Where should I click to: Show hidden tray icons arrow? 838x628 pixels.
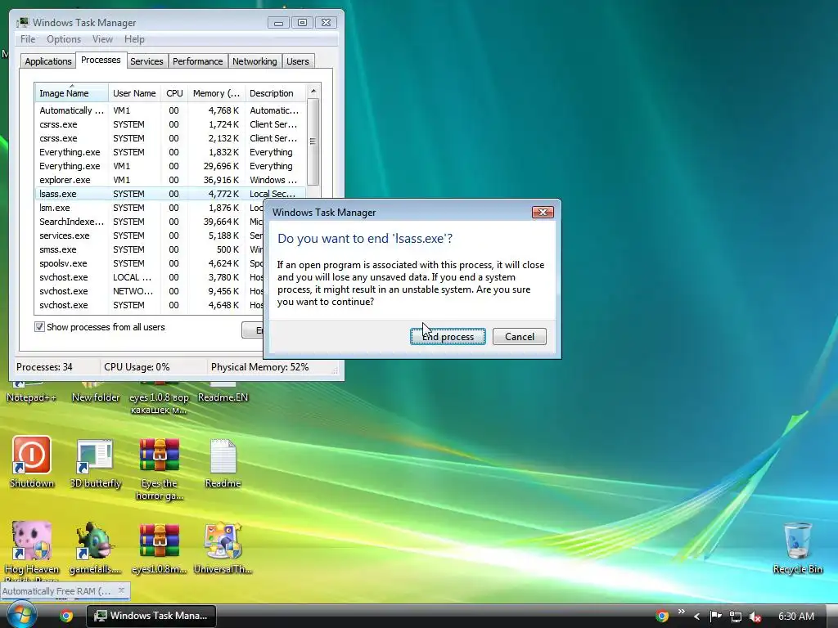[x=697, y=617]
